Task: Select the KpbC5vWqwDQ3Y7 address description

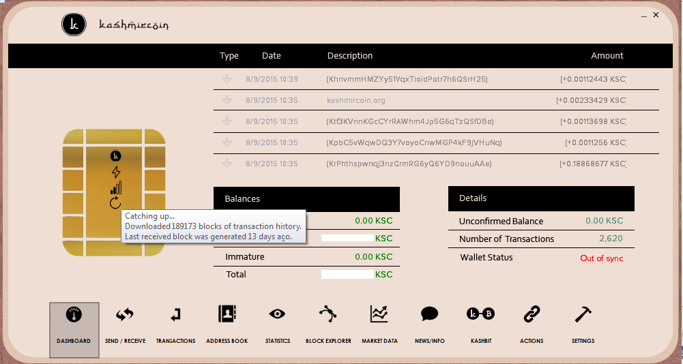Action: [x=413, y=142]
